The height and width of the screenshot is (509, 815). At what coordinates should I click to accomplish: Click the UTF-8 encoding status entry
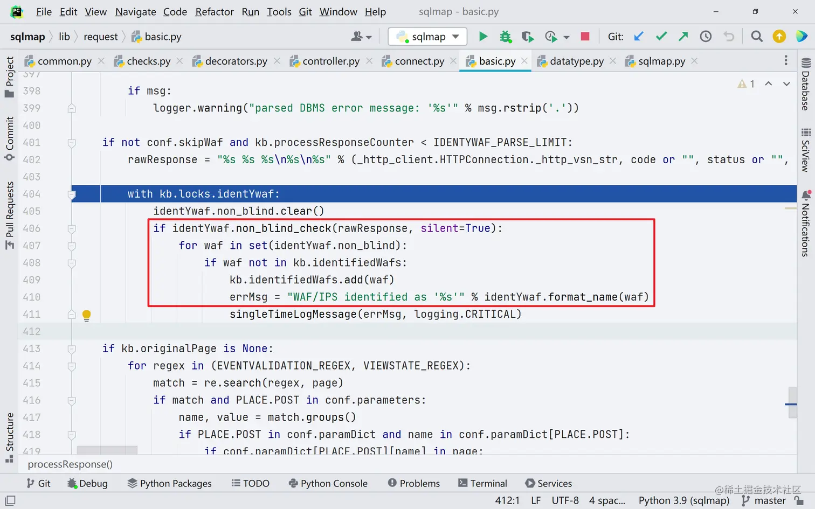coord(565,500)
